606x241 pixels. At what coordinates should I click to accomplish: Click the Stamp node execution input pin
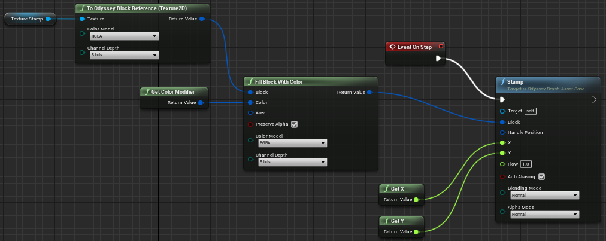502,100
